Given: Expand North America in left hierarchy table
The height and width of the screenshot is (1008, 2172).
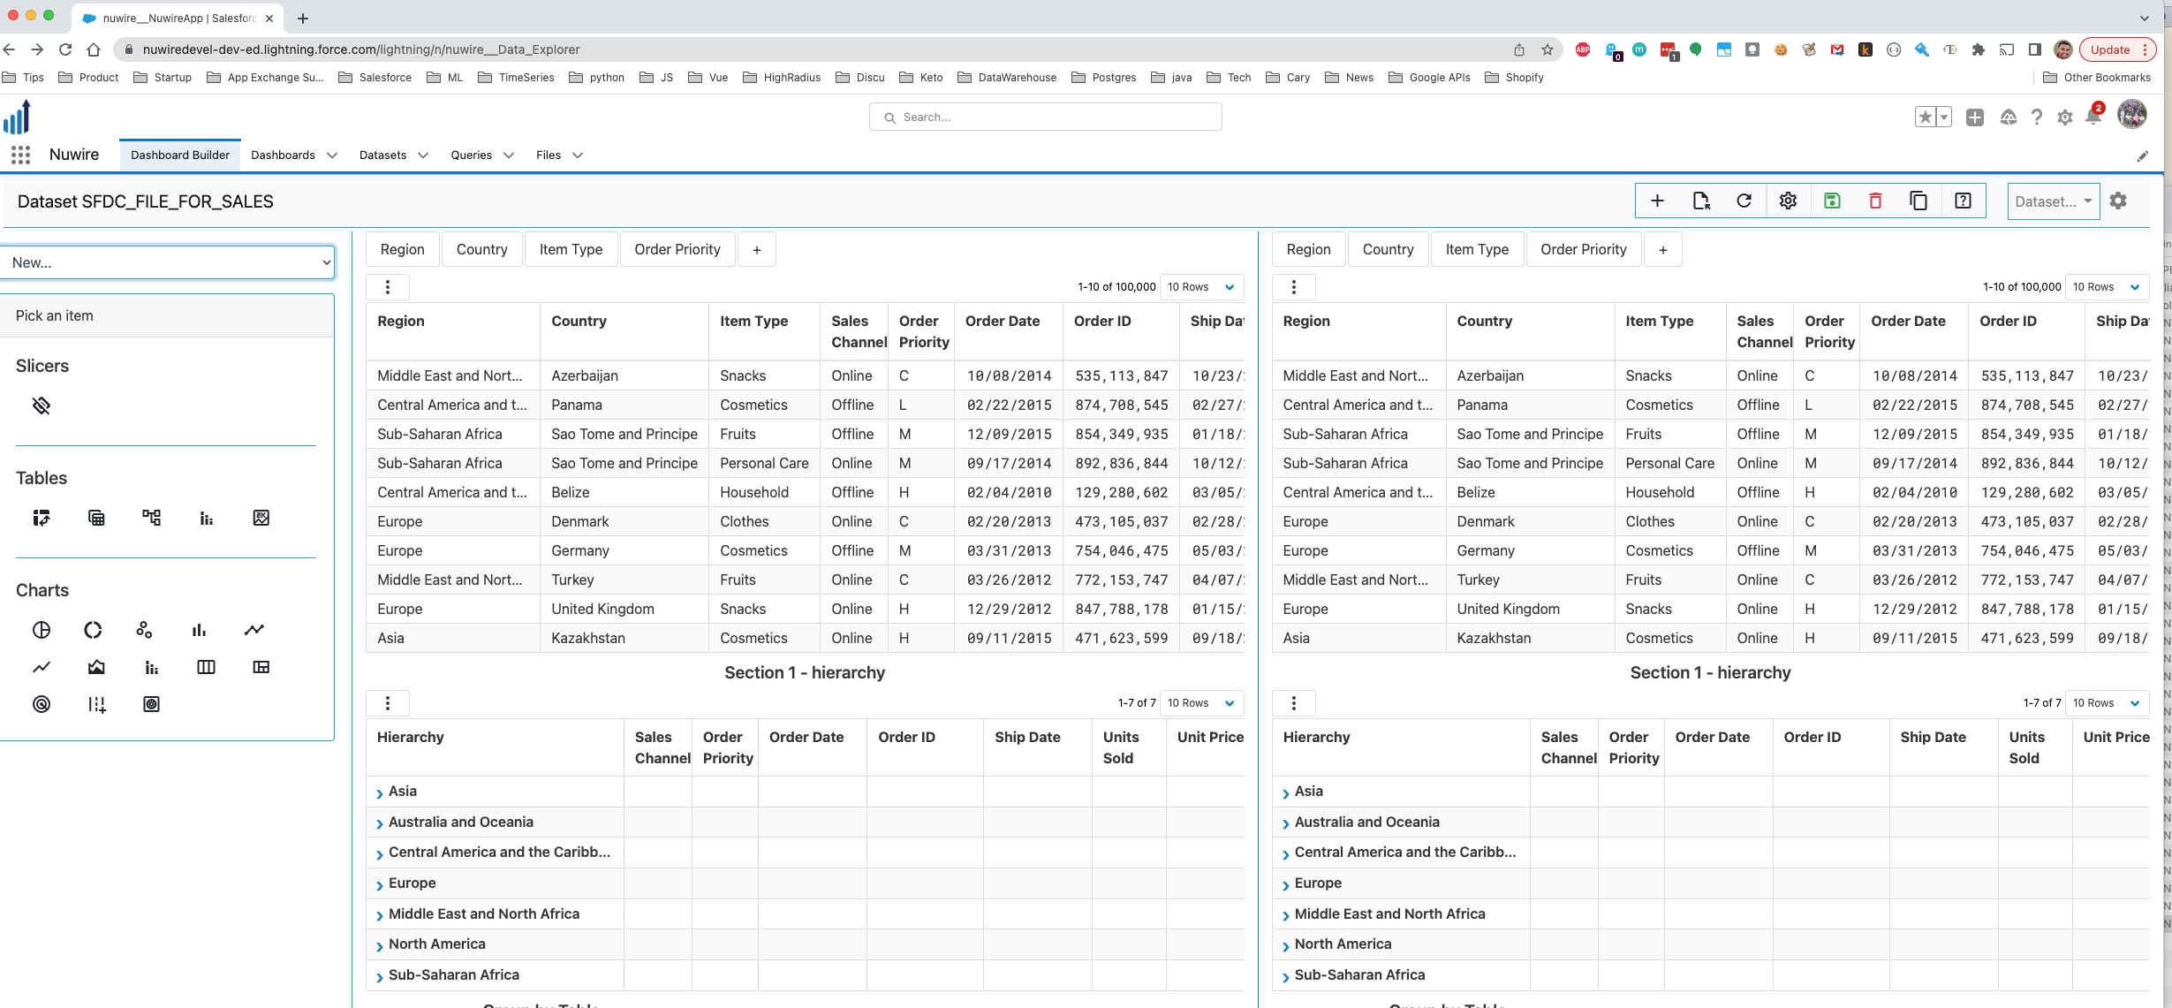Looking at the screenshot, I should pos(380,945).
